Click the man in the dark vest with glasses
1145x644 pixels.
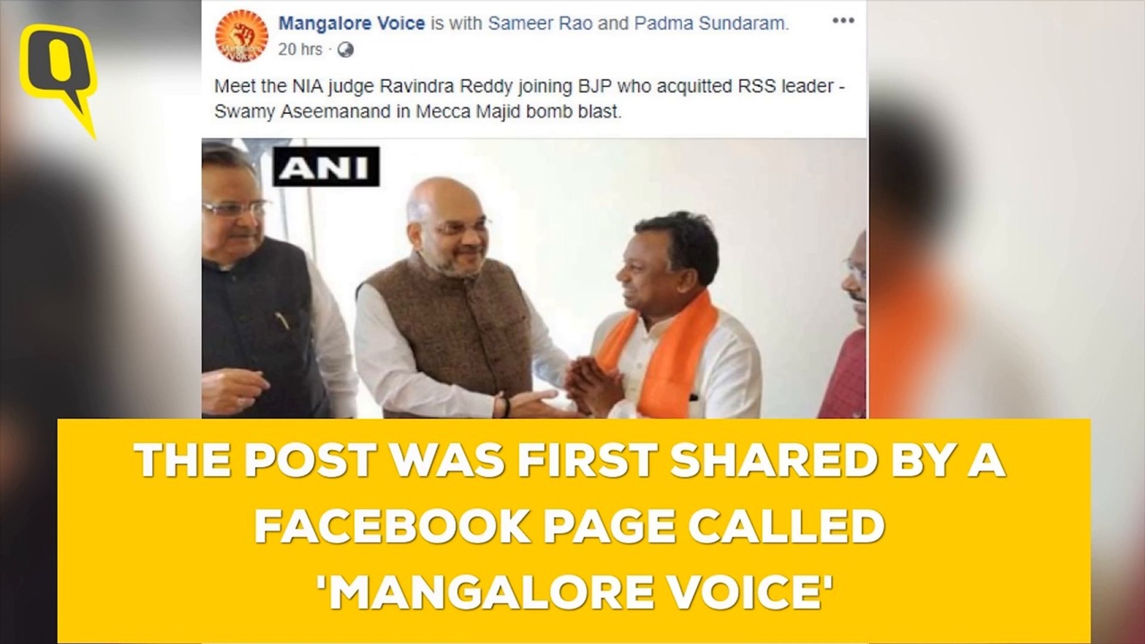(268, 280)
